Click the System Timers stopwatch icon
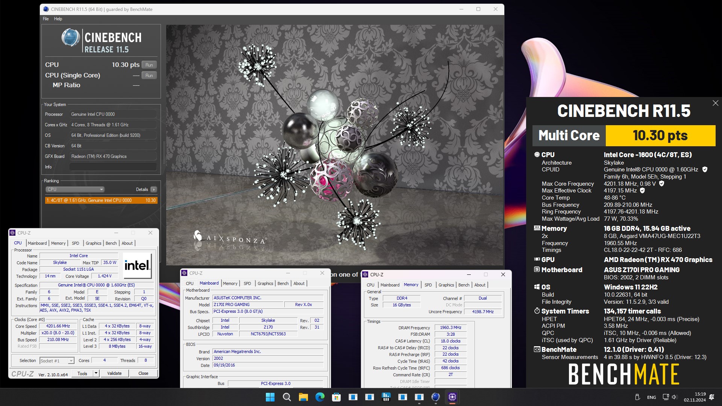The width and height of the screenshot is (722, 406). pos(537,311)
